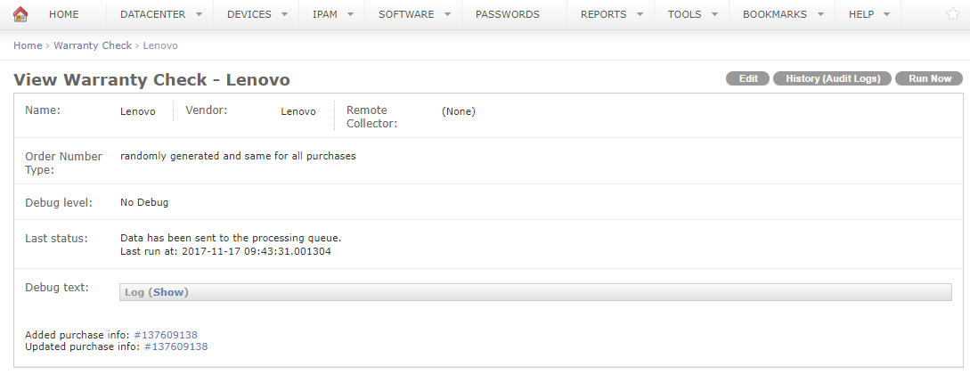
Task: Click the red home icon
Action: click(20, 14)
